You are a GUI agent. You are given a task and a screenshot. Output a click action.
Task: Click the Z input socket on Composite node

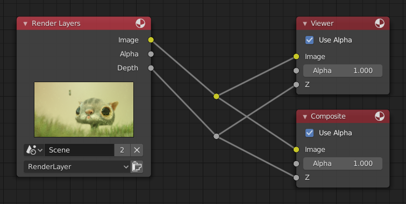point(296,177)
